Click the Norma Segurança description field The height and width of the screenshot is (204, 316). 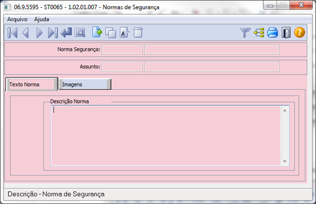pos(212,50)
